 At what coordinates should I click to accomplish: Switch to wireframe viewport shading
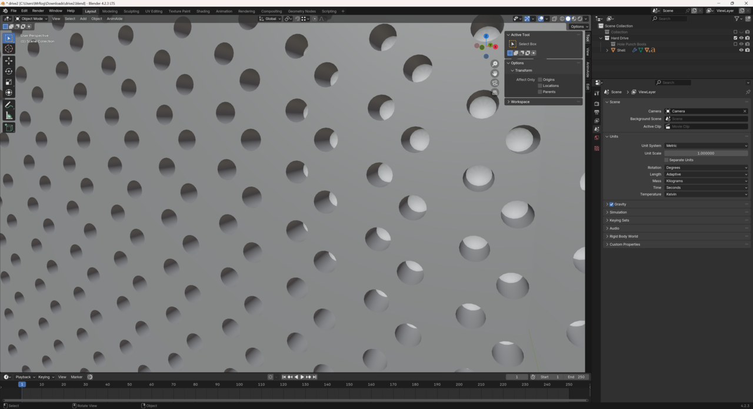point(562,19)
